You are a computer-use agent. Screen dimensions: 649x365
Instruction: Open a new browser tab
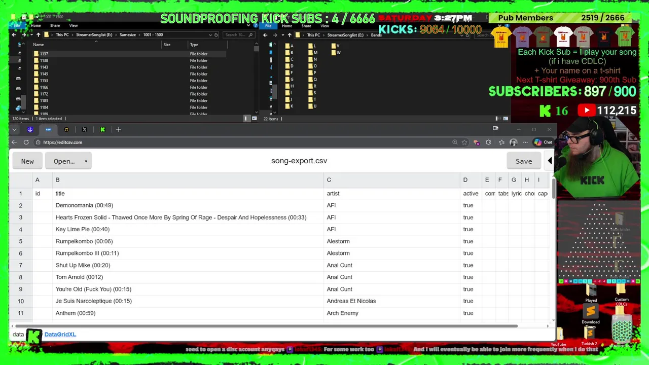coord(118,130)
